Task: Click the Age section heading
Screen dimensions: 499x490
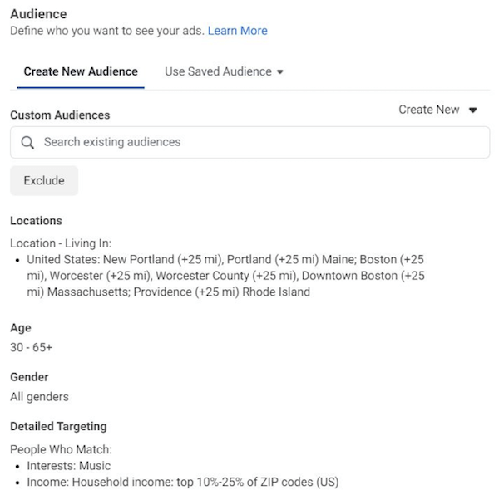Action: [21, 328]
